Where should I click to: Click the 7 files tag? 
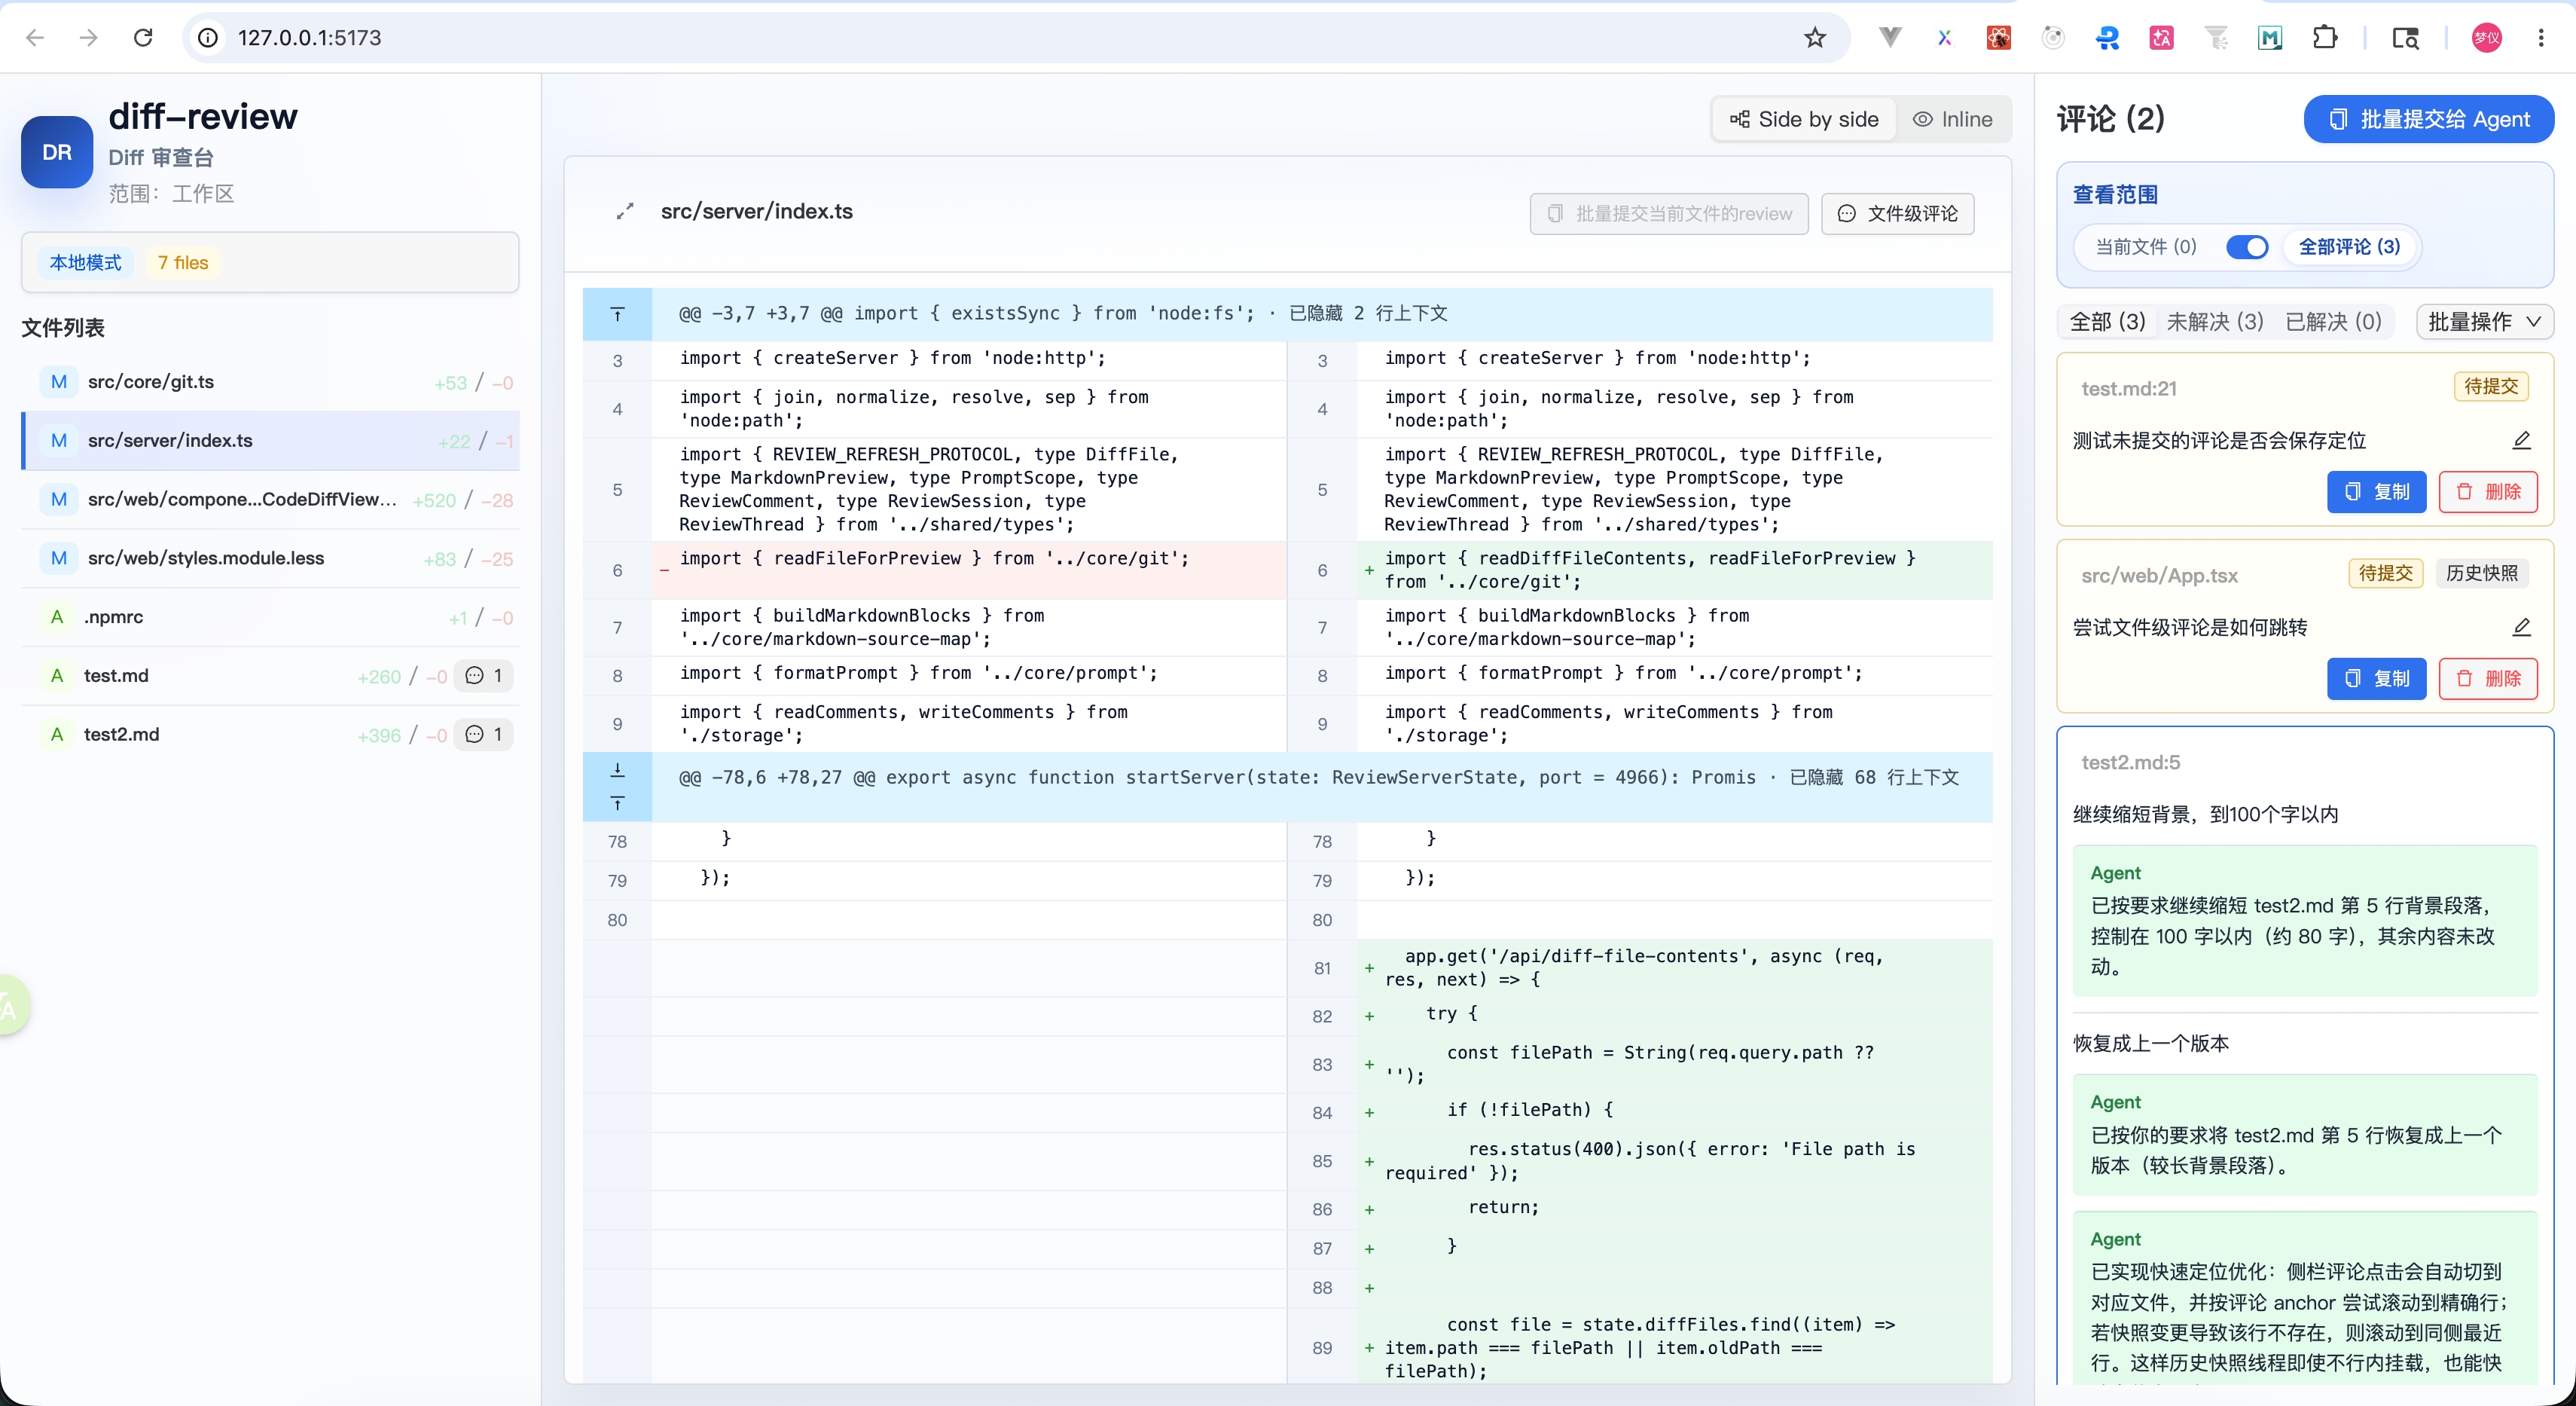pos(183,263)
